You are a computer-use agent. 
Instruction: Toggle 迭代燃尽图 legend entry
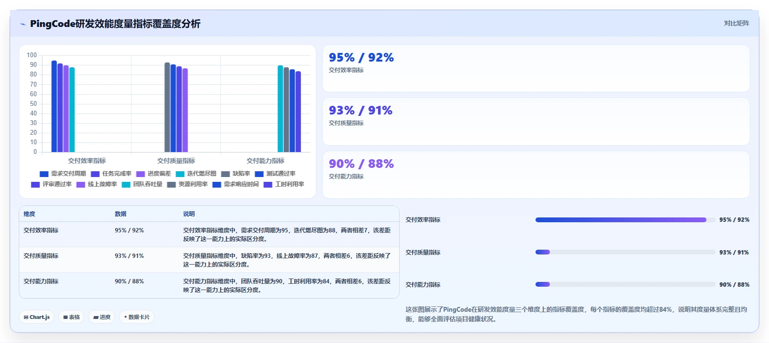(x=196, y=174)
